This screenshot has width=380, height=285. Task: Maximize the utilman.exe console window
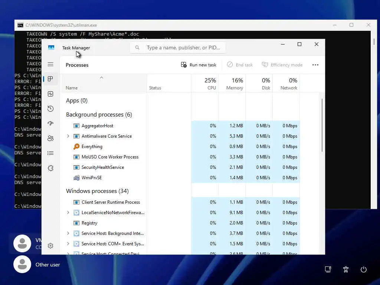point(351,25)
